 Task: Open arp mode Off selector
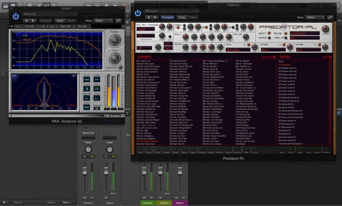point(144,48)
